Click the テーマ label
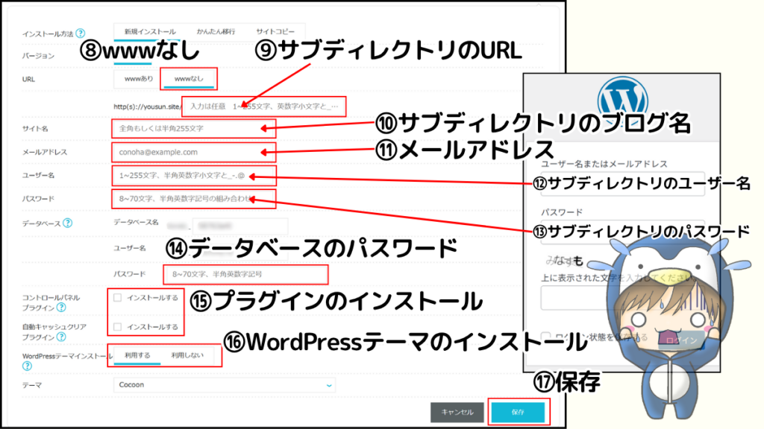The width and height of the screenshot is (764, 429). click(31, 385)
